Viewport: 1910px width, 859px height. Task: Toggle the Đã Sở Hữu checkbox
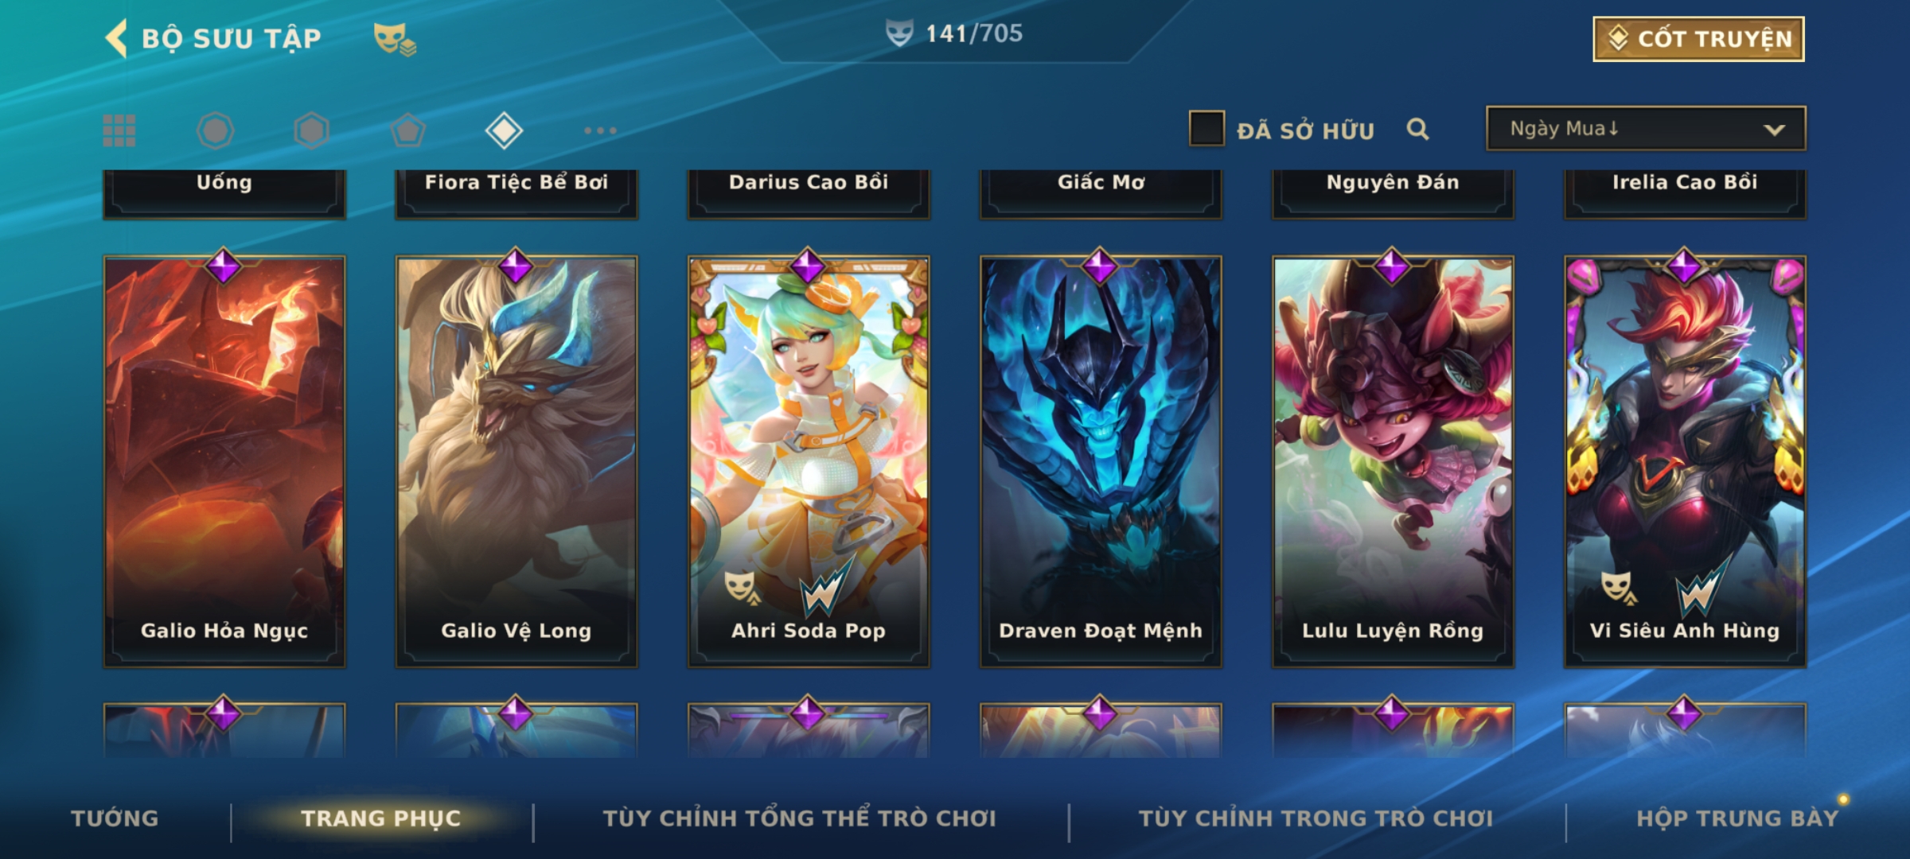click(x=1206, y=129)
